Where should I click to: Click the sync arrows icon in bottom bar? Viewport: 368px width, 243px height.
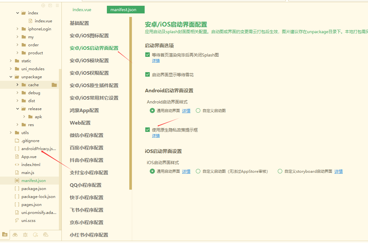click(x=36, y=235)
